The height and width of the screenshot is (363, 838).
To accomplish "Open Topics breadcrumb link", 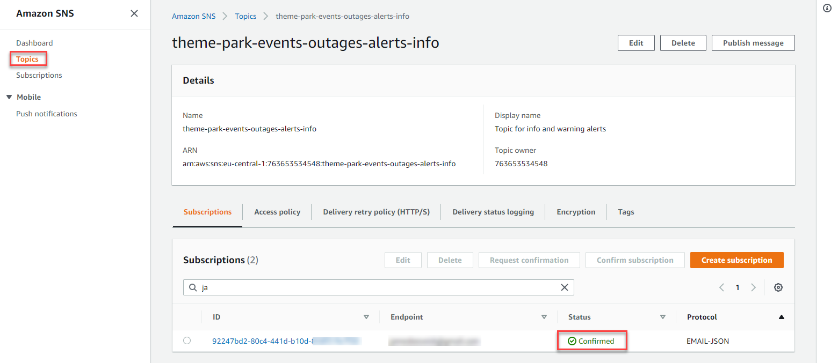I will click(245, 16).
